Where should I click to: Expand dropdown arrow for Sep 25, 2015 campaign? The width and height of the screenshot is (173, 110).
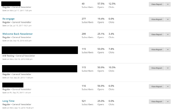[x=168, y=86]
